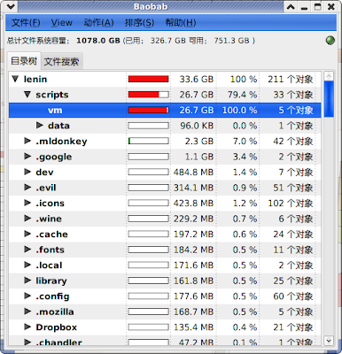
Task: Roll up the Baobab window
Action: [x=291, y=6]
